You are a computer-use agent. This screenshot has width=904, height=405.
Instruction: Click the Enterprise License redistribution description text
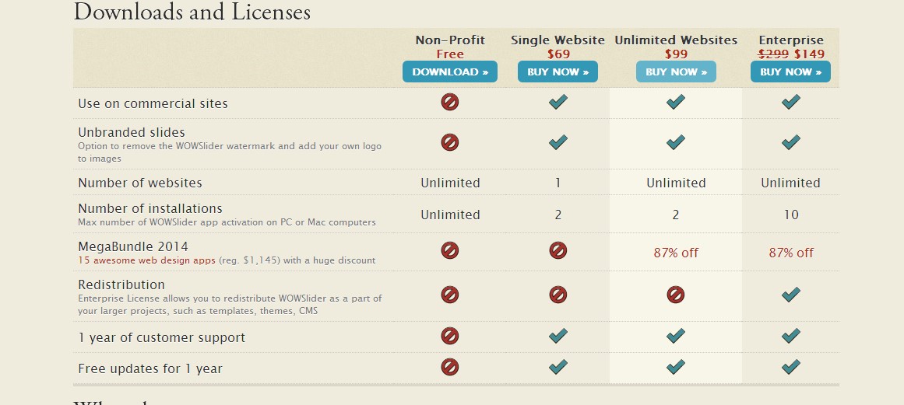(230, 305)
